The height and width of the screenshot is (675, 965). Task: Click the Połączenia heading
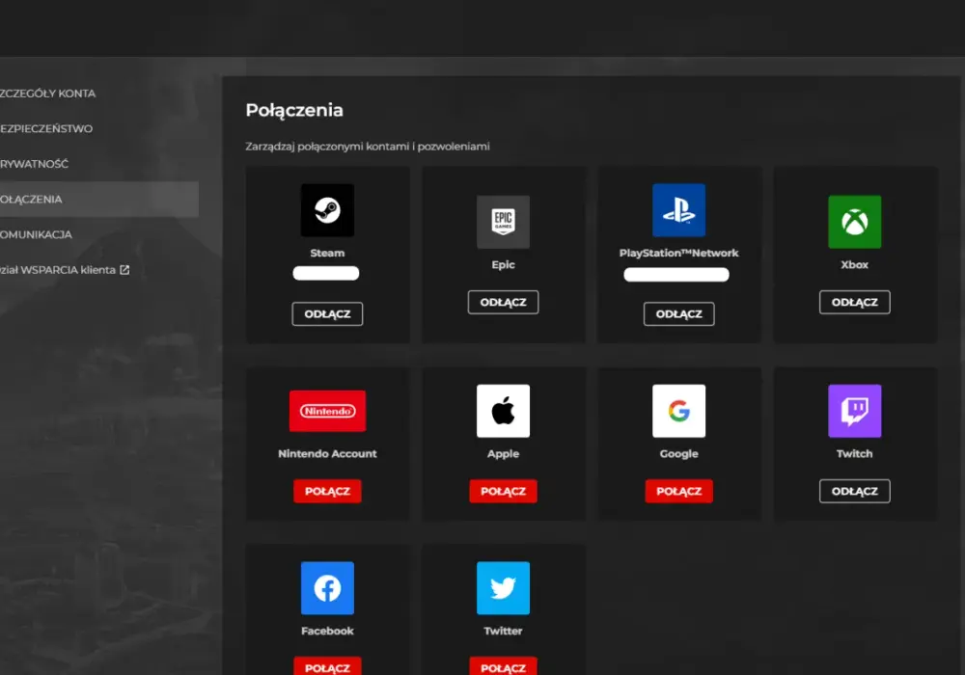point(294,110)
